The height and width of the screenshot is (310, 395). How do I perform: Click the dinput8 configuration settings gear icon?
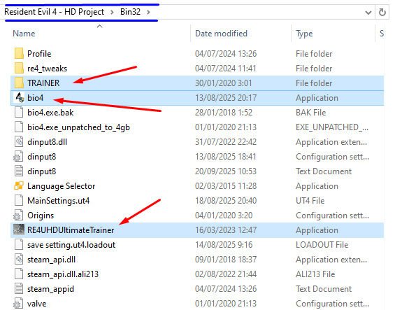[18, 156]
